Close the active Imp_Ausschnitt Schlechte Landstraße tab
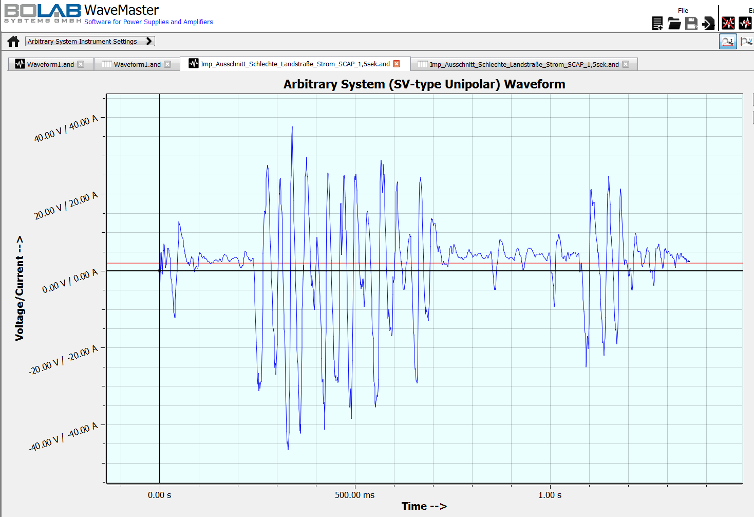 click(397, 63)
